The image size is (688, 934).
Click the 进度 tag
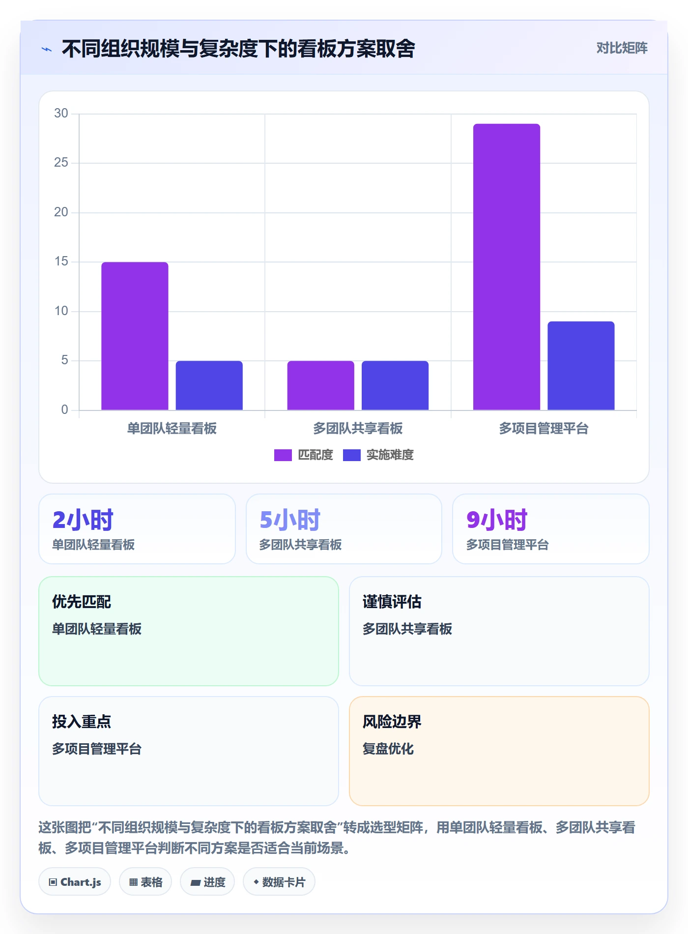(x=207, y=882)
